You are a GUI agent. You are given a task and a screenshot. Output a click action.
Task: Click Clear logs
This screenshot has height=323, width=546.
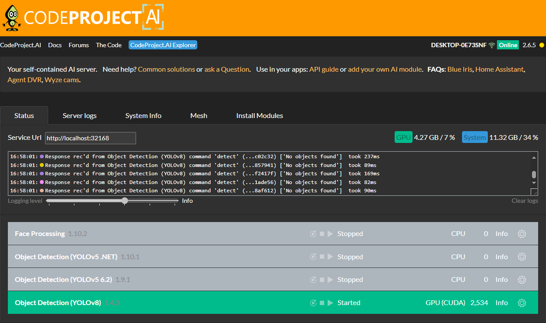point(525,201)
